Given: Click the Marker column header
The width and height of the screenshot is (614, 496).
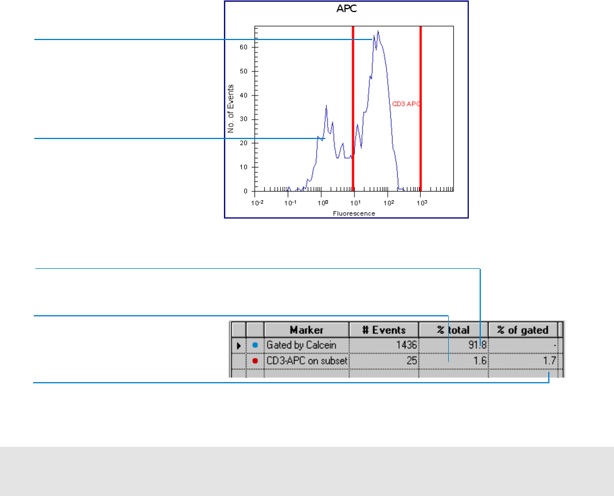Looking at the screenshot, I should 306,330.
